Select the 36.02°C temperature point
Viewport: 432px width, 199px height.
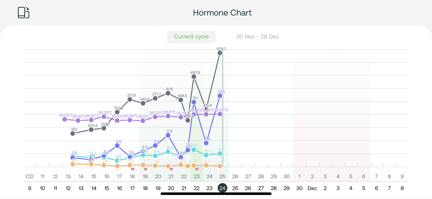65,119
